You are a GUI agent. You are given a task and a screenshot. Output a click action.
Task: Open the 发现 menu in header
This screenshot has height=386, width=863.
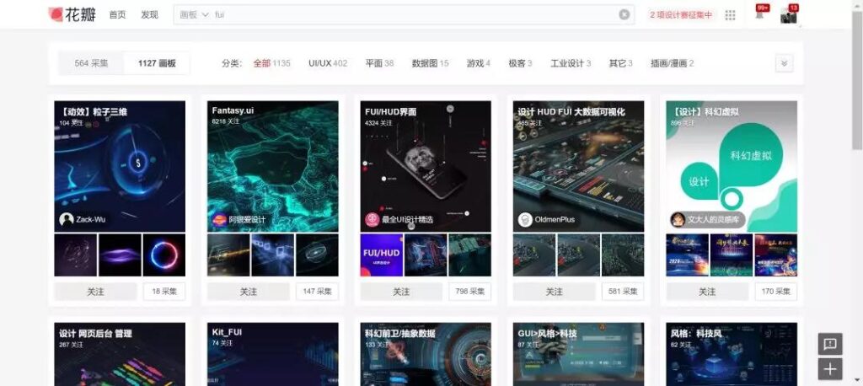pyautogui.click(x=149, y=14)
